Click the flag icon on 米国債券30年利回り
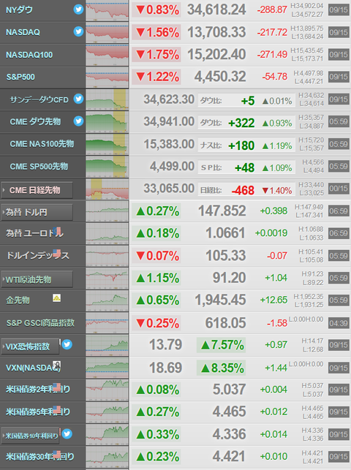 57,454
